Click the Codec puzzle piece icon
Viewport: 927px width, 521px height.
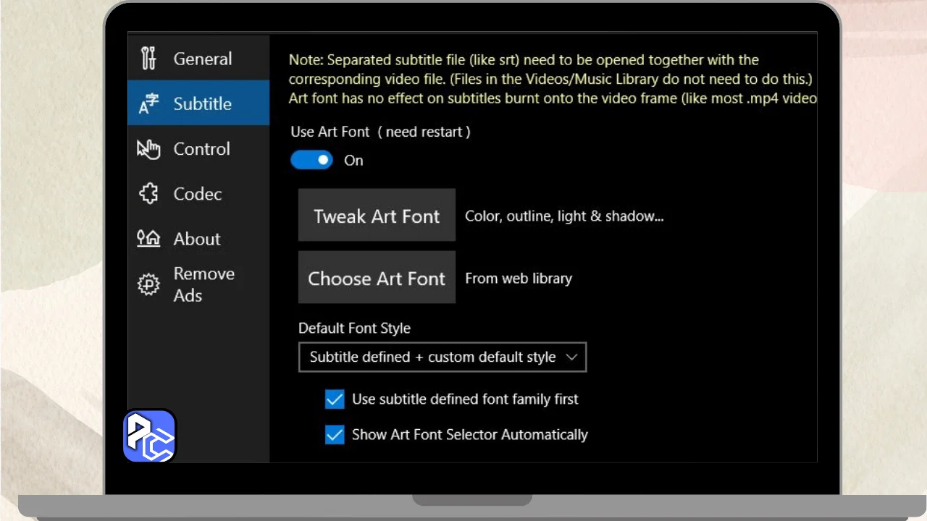pos(148,194)
